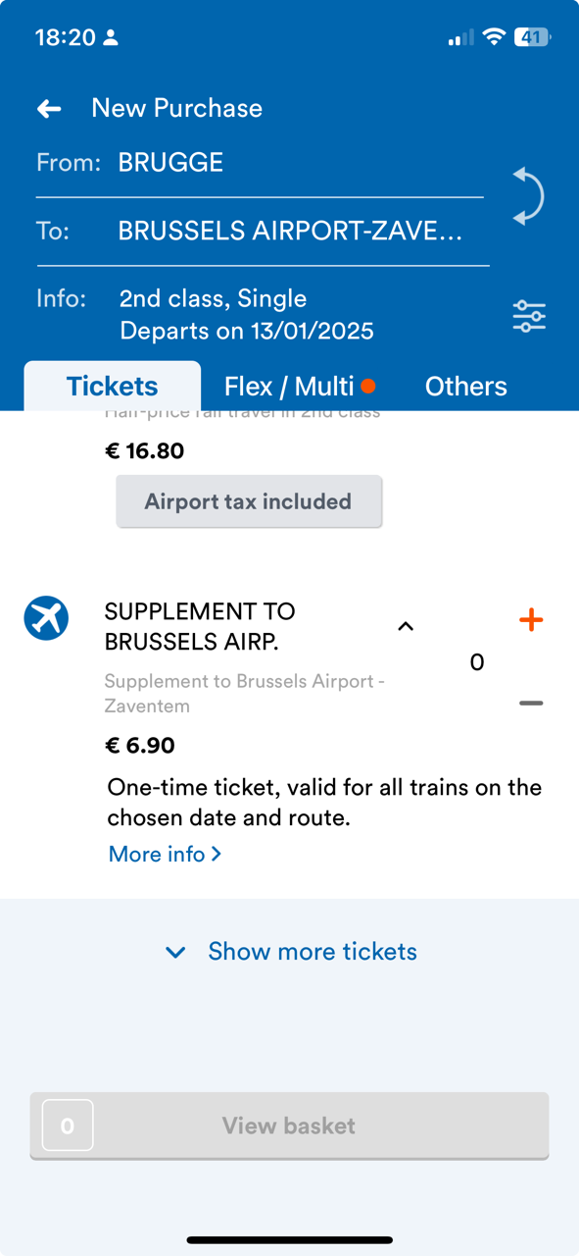Change 2nd class Single travel info
Screen dimensions: 579x1256
click(245, 314)
